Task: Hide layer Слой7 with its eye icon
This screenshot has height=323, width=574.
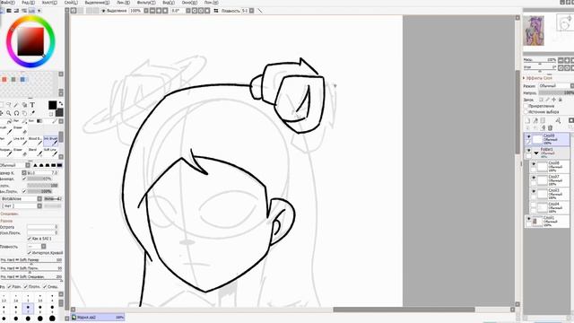Action: (534, 178)
